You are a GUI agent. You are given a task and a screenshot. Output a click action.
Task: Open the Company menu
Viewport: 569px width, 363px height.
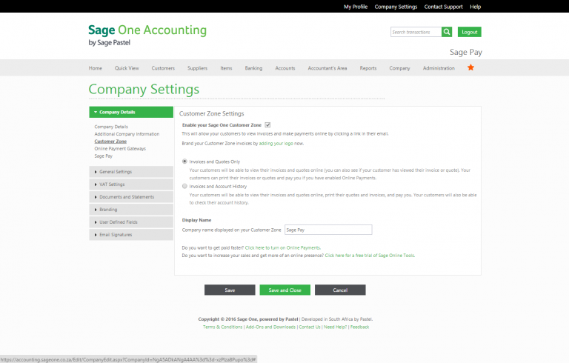point(399,68)
